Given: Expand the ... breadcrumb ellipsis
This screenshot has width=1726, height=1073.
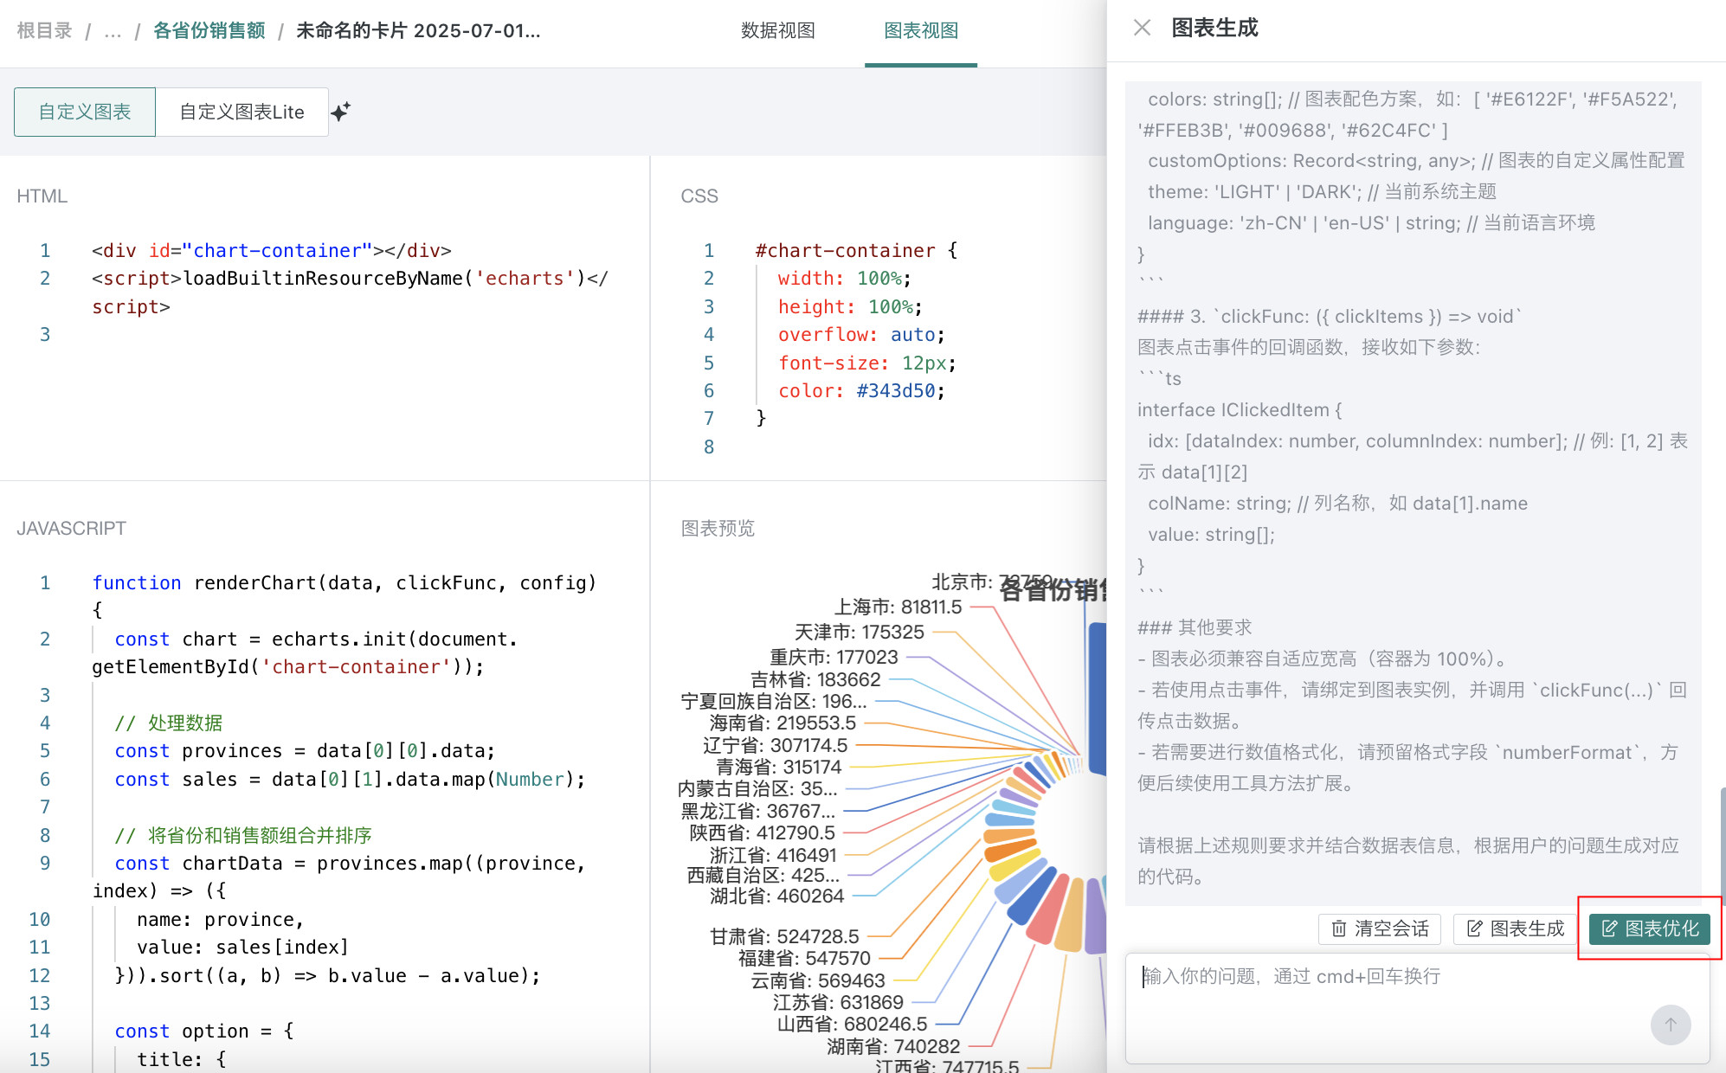Looking at the screenshot, I should pyautogui.click(x=113, y=31).
